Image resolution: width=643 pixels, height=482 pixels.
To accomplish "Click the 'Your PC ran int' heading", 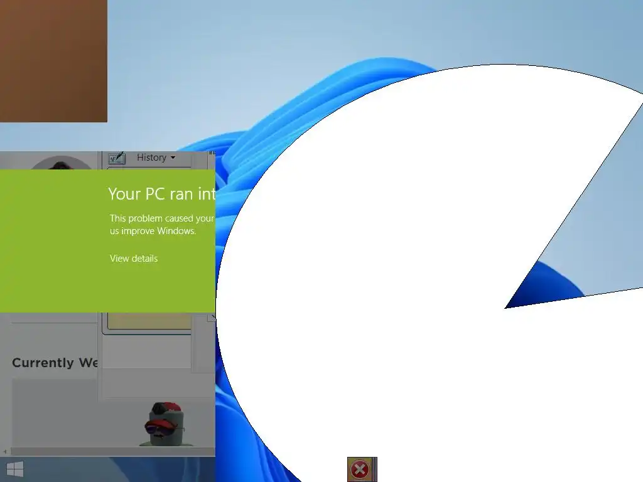I will click(161, 194).
